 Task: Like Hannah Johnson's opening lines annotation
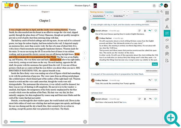[156, 31]
